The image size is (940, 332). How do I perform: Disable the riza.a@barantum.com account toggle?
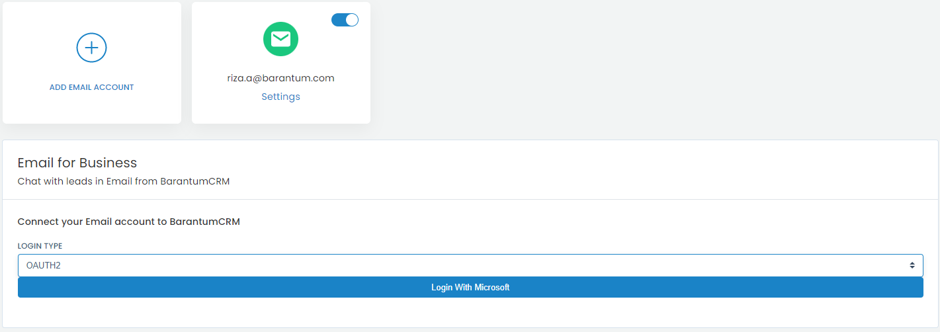pyautogui.click(x=345, y=20)
